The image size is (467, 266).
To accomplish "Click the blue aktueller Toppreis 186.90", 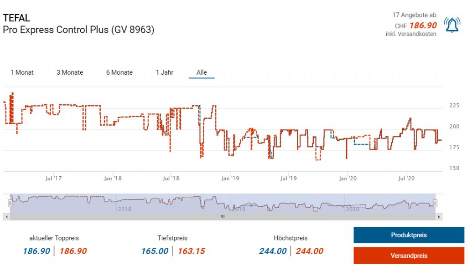I will (36, 251).
